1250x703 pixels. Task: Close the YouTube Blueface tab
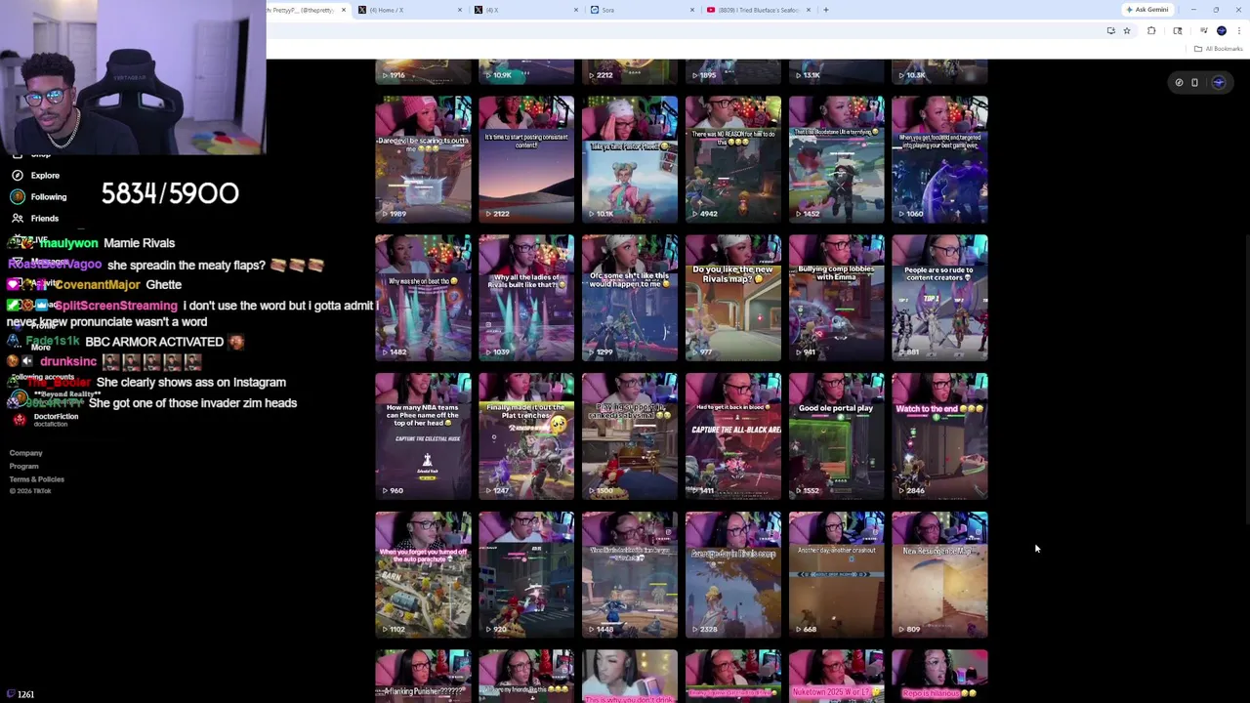(x=809, y=10)
